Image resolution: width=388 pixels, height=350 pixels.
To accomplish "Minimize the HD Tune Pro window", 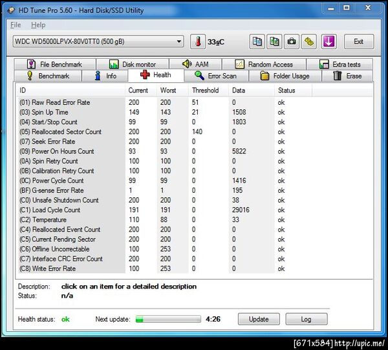I will click(x=330, y=8).
